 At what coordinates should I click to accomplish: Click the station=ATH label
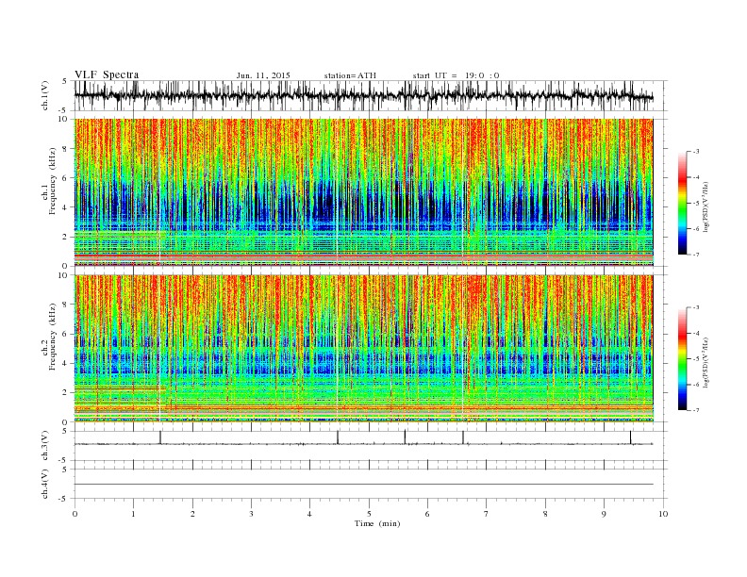tap(350, 75)
